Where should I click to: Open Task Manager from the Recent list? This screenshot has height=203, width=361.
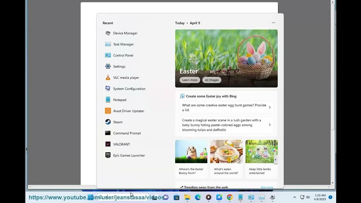click(x=120, y=44)
